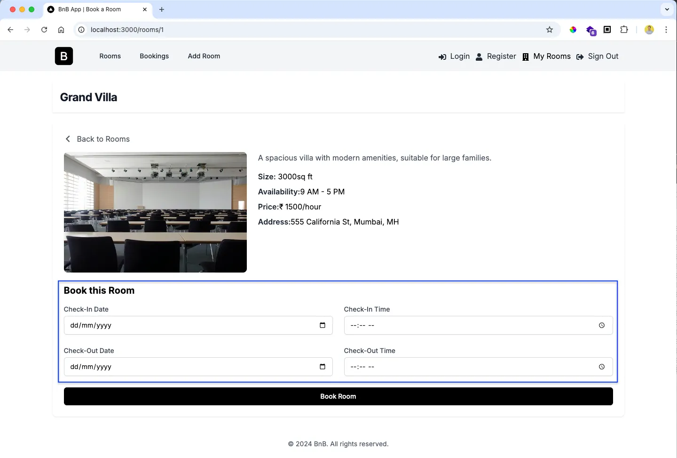Click the Grand Villa room photo

(155, 212)
